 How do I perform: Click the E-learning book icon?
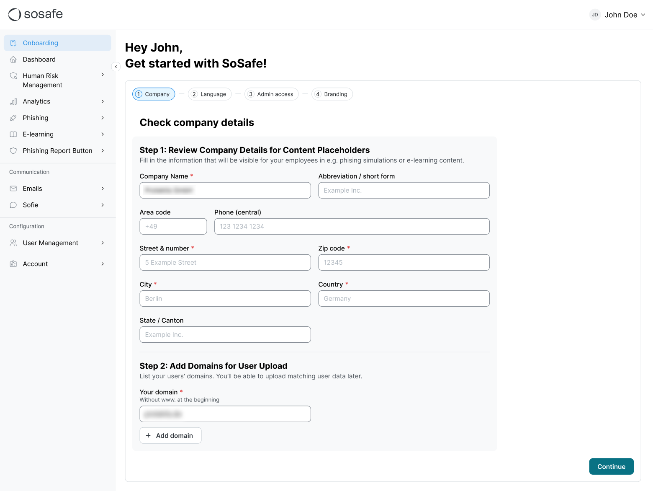(x=13, y=134)
